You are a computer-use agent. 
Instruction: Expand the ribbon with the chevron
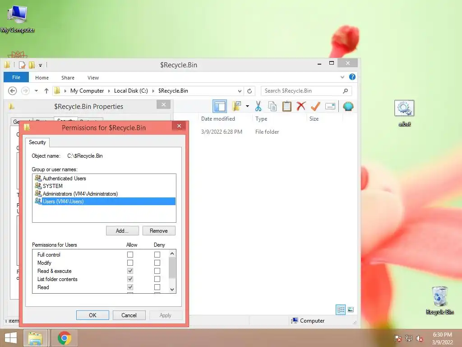coord(342,77)
